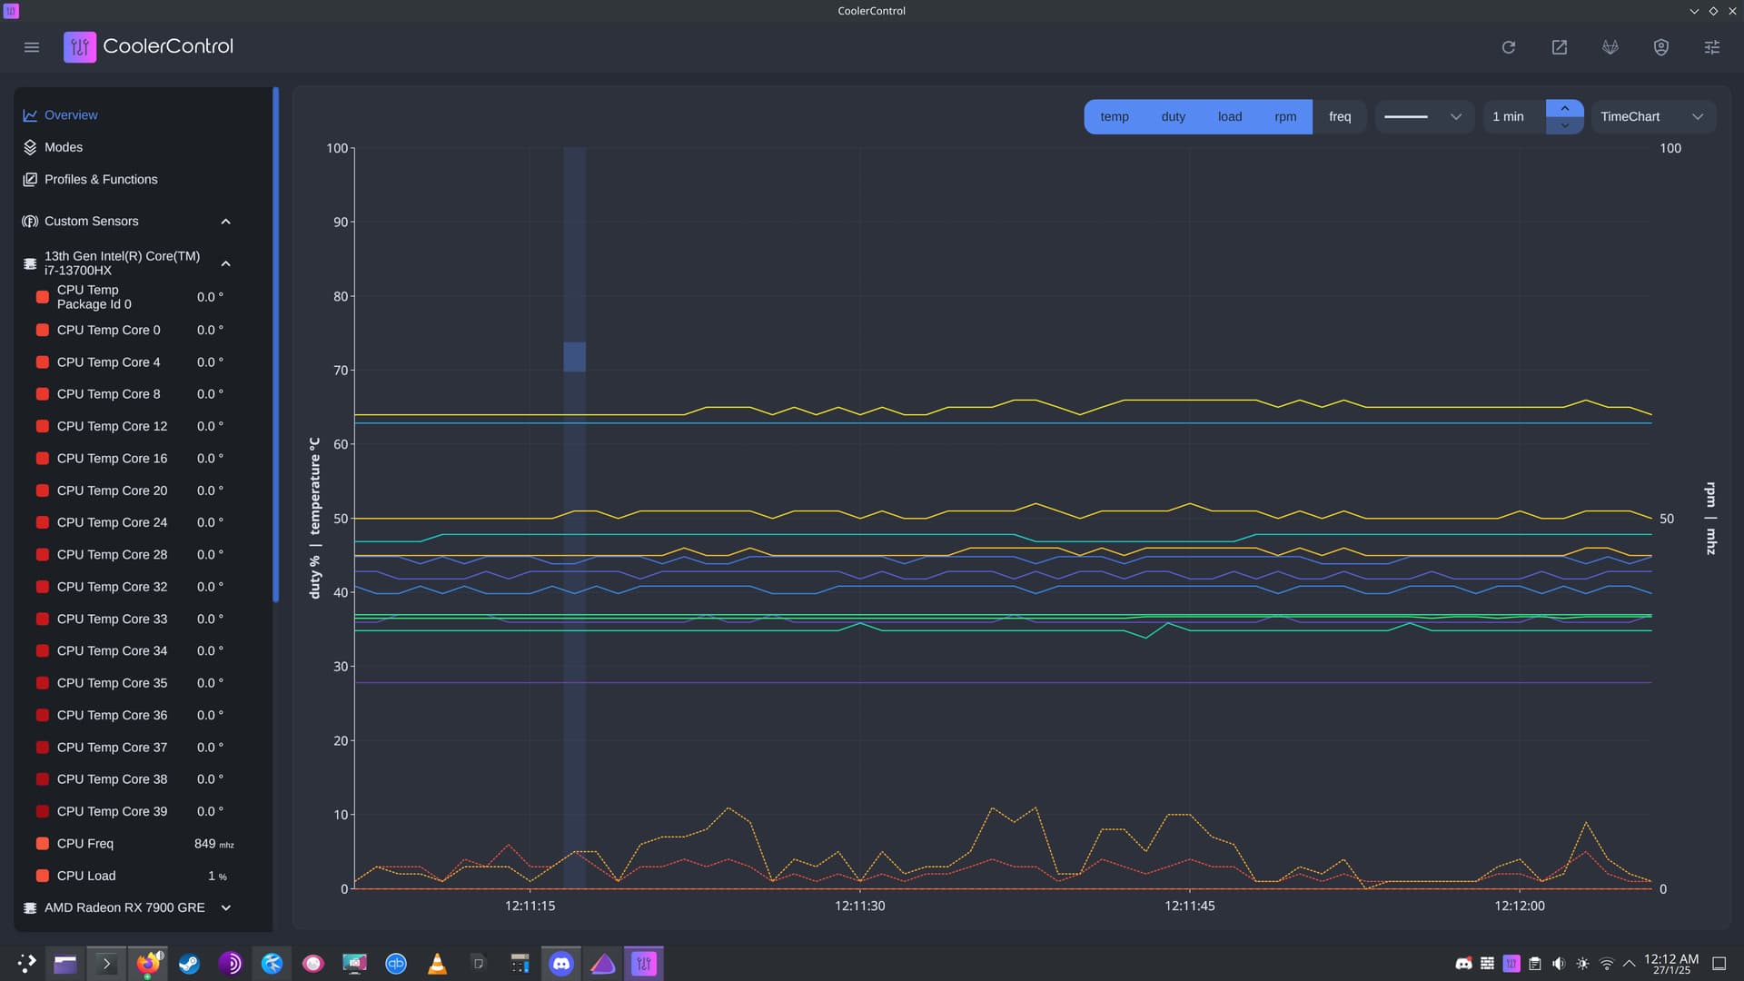
Task: Open the access protection shield icon
Action: pyautogui.click(x=1661, y=47)
